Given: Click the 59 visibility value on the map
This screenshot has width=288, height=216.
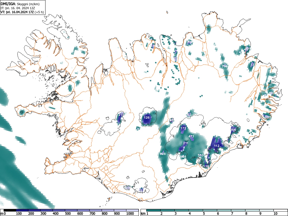Looking at the screenshot, I should 247,49.
